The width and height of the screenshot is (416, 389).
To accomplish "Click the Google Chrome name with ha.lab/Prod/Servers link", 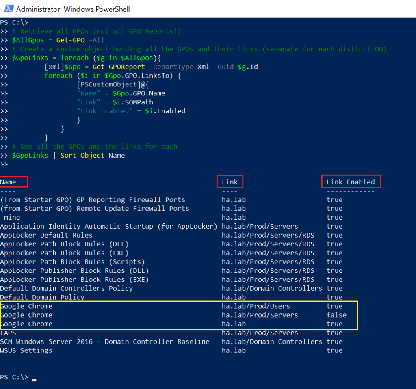I will pyautogui.click(x=26, y=315).
